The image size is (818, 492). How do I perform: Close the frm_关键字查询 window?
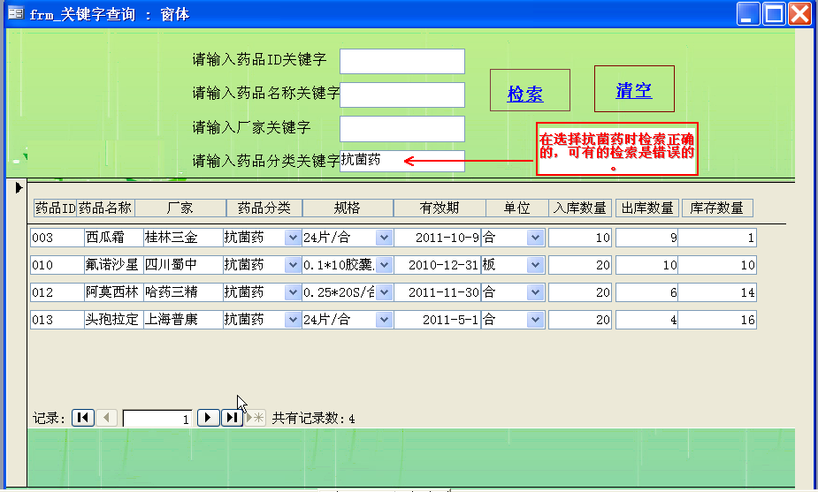pos(799,13)
